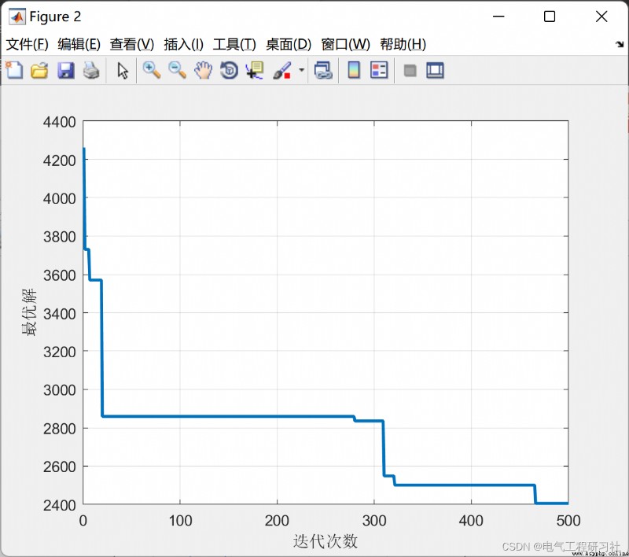Save figure with floppy disk icon

click(66, 70)
